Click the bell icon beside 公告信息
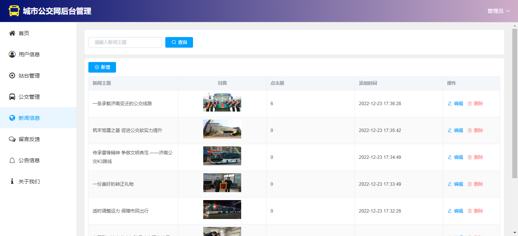The image size is (518, 236). tap(12, 160)
